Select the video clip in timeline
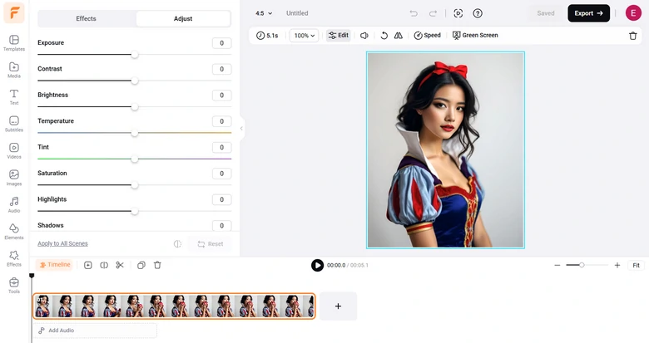 pos(174,306)
